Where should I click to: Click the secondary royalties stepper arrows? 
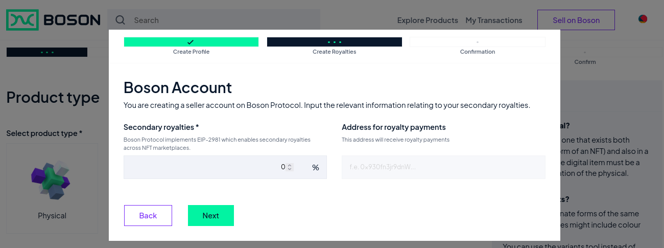click(x=290, y=167)
